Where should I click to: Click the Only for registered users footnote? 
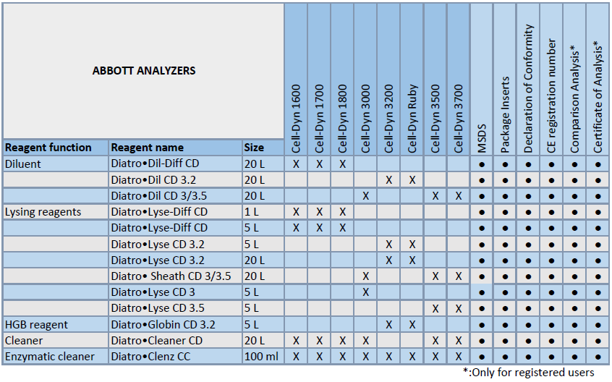529,373
